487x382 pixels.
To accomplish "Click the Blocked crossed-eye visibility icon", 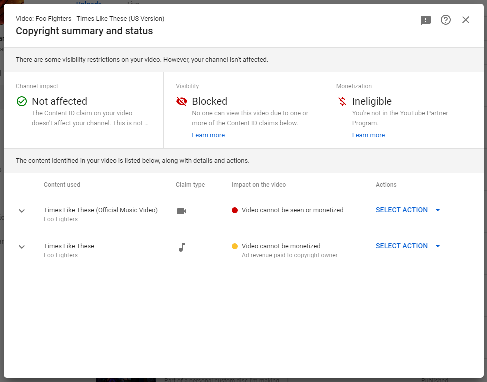I will (x=182, y=101).
